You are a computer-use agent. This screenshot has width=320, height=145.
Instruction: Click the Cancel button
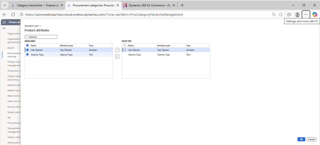pyautogui.click(x=311, y=139)
